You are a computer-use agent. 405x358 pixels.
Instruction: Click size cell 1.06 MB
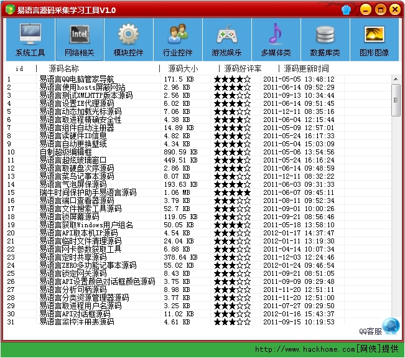tap(177, 192)
